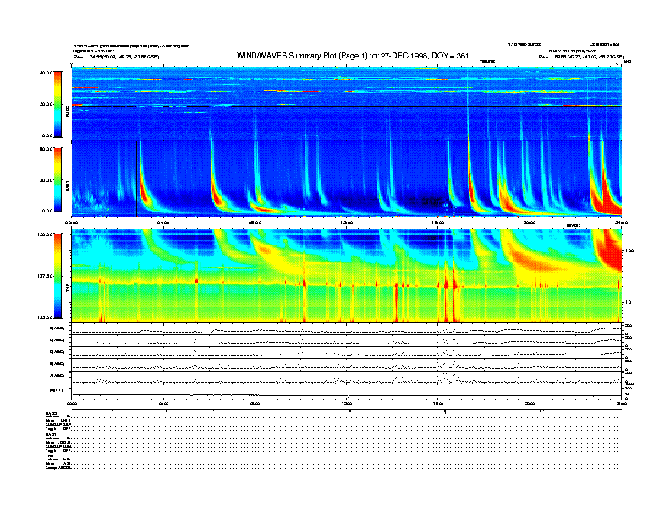
Task: Click the TNR color scale bar
Action: coord(58,276)
